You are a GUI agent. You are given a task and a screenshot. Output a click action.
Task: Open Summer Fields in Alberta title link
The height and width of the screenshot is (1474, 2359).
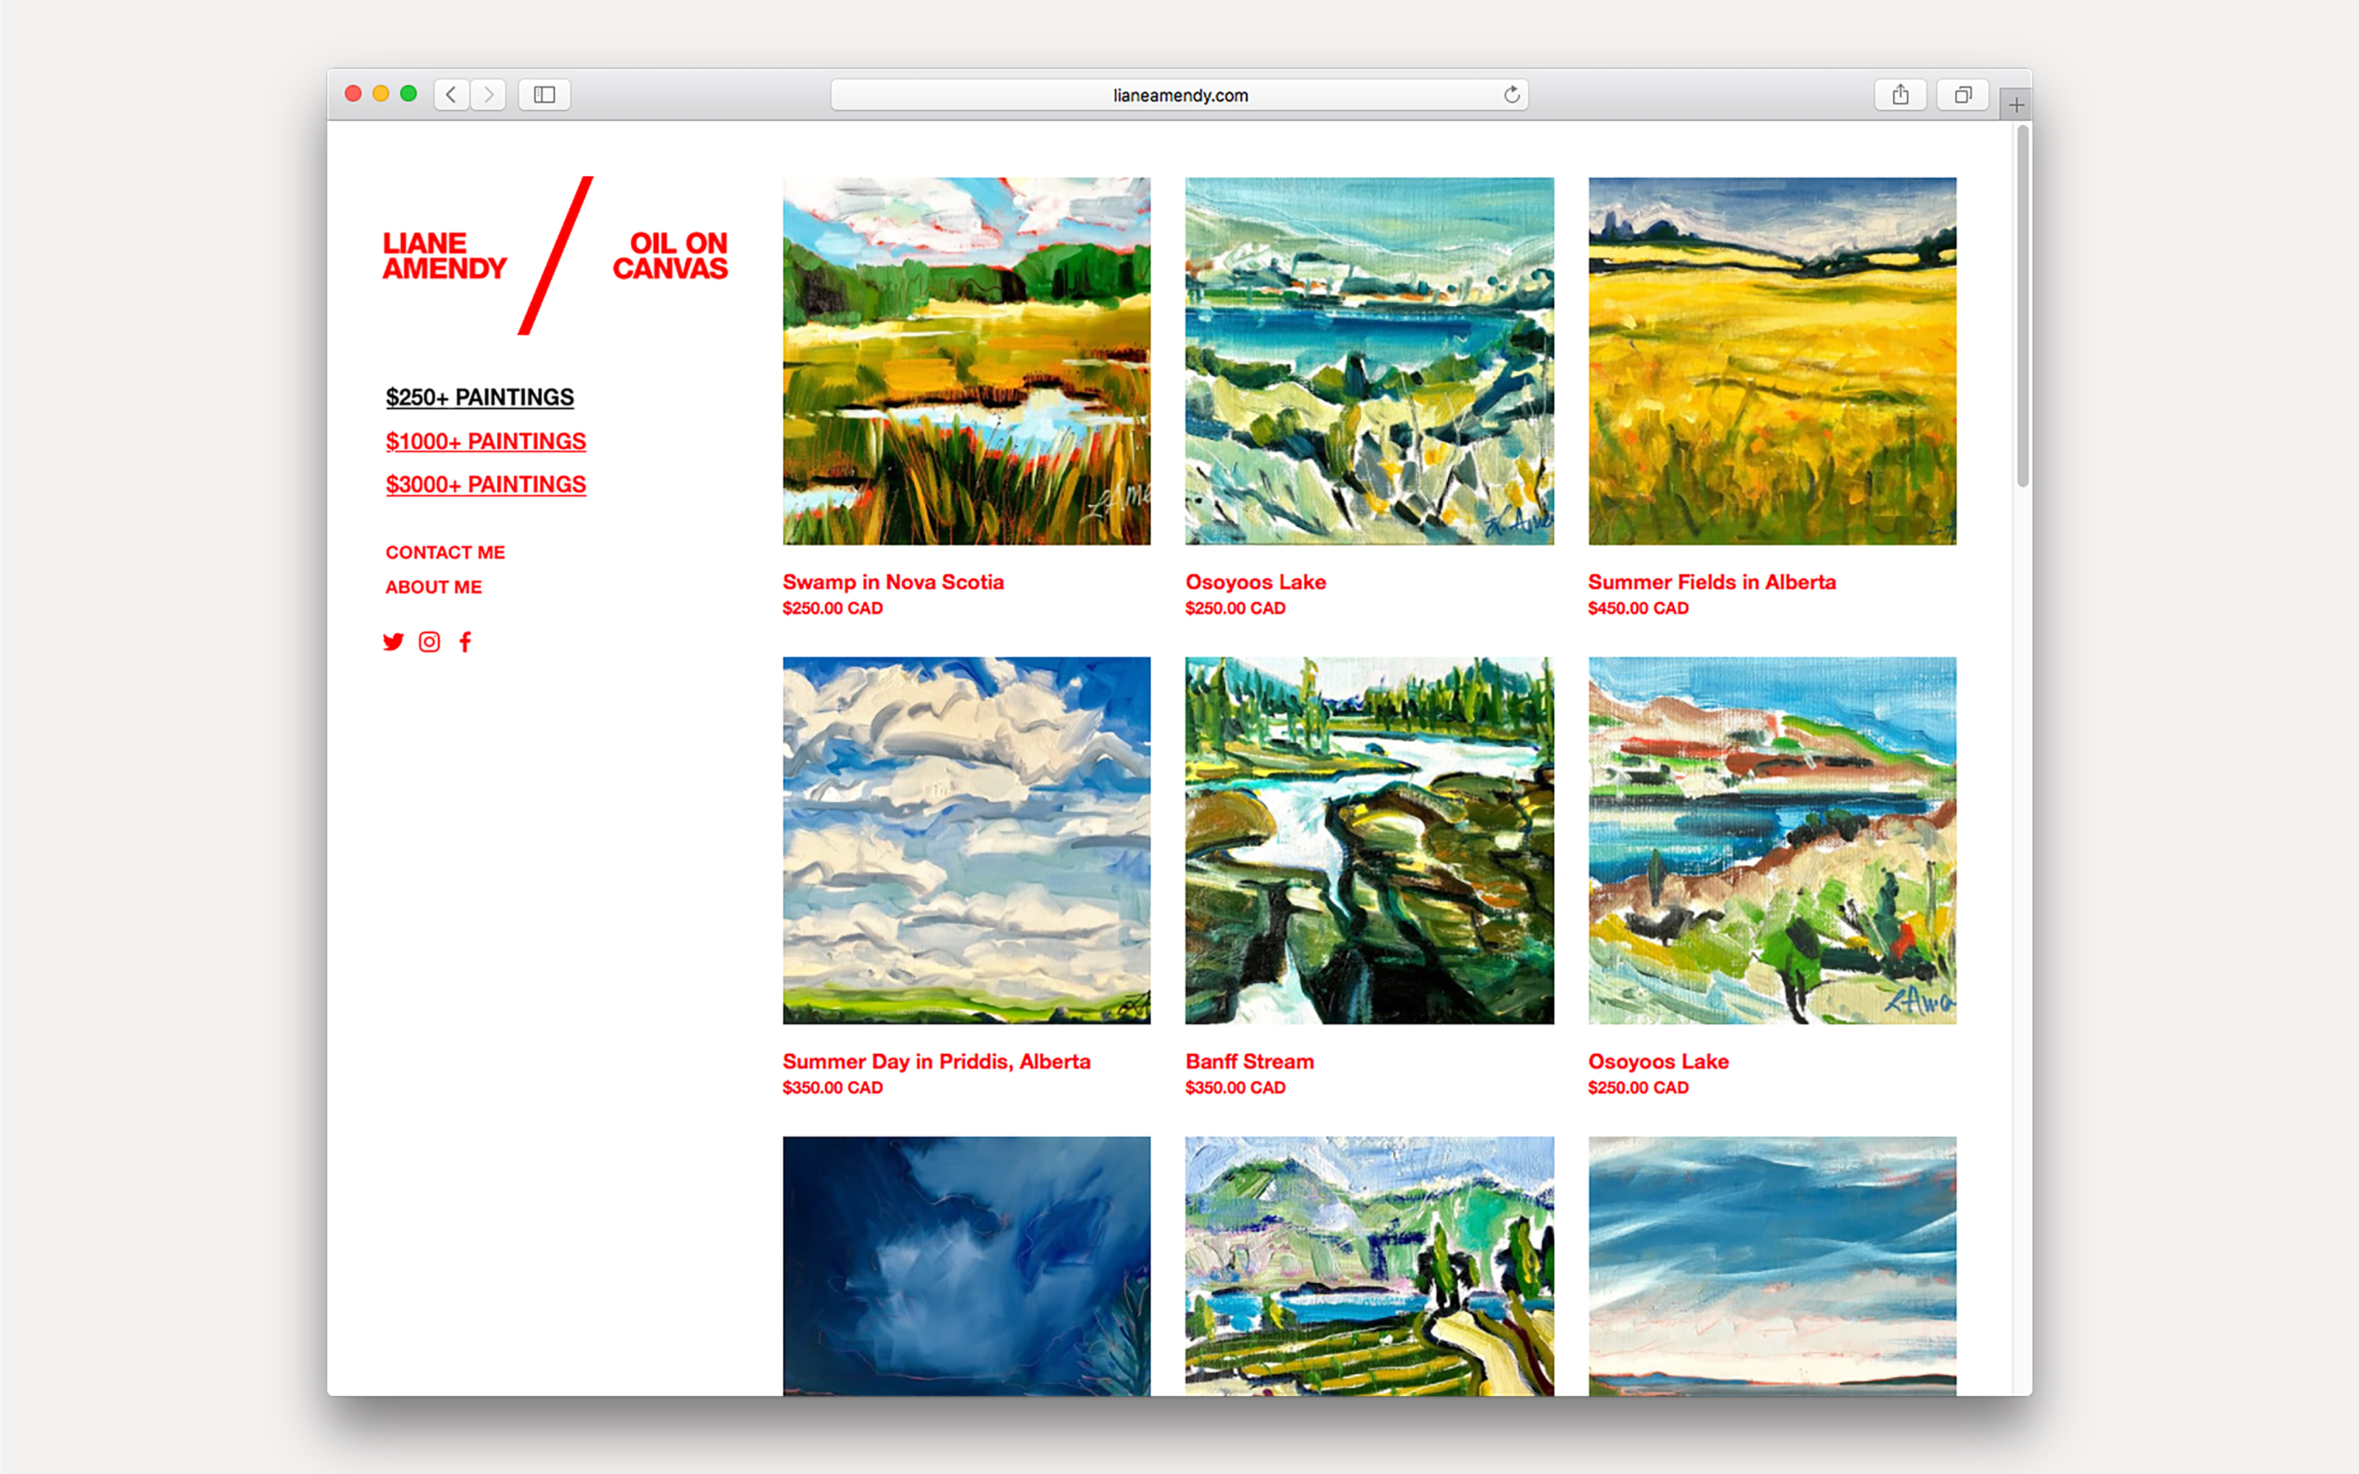1711,582
